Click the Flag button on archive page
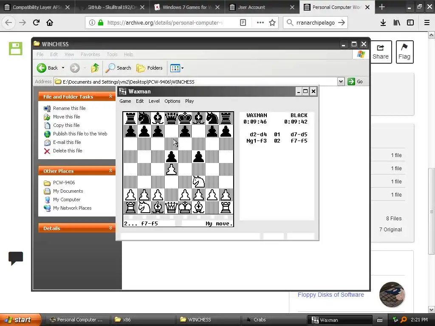Image resolution: width=435 pixels, height=326 pixels. click(404, 52)
